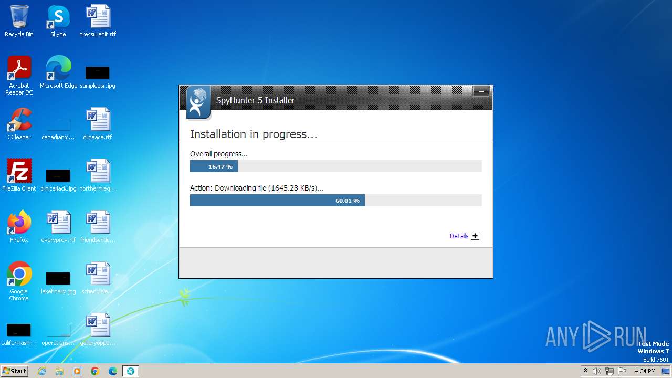Open the volume speaker tray icon
This screenshot has width=672, height=378.
click(x=597, y=371)
